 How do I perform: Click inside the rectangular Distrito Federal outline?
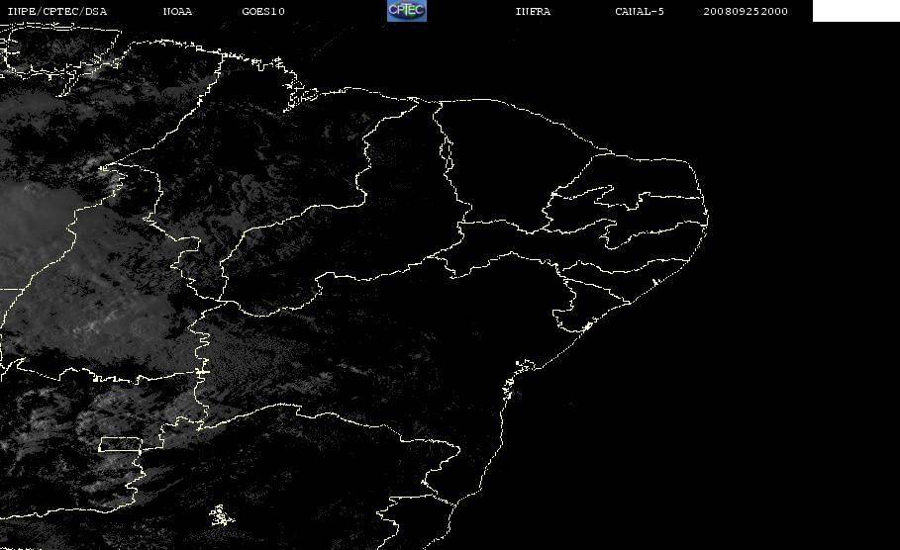point(120,444)
